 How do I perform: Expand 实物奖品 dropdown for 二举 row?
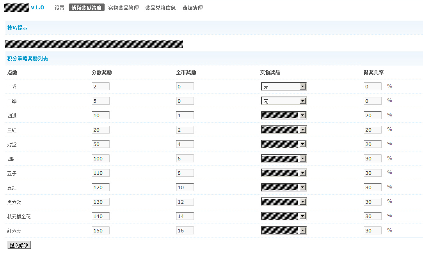pyautogui.click(x=284, y=101)
